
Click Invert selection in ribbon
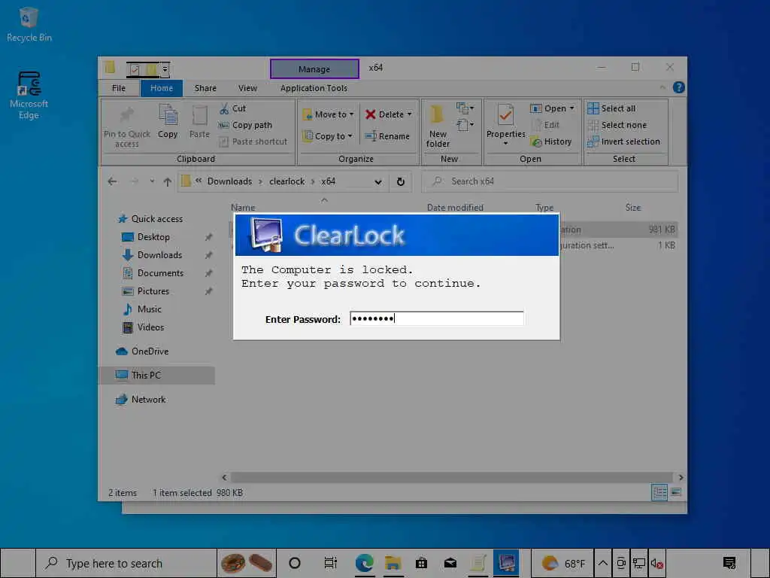[x=623, y=141]
